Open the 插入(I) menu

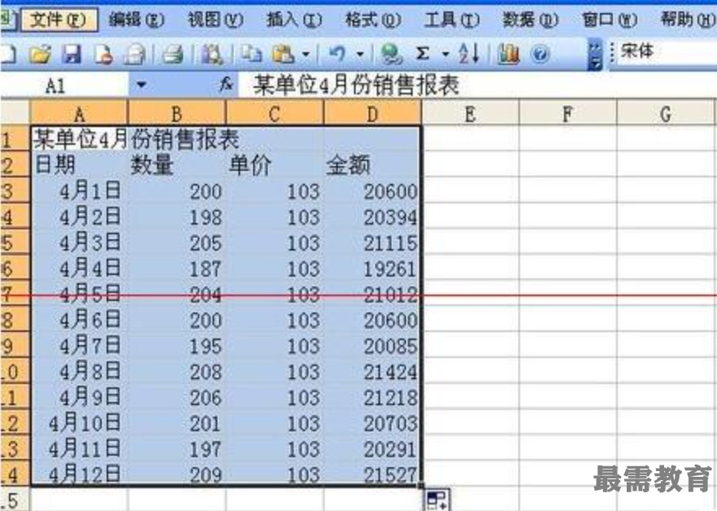[294, 20]
